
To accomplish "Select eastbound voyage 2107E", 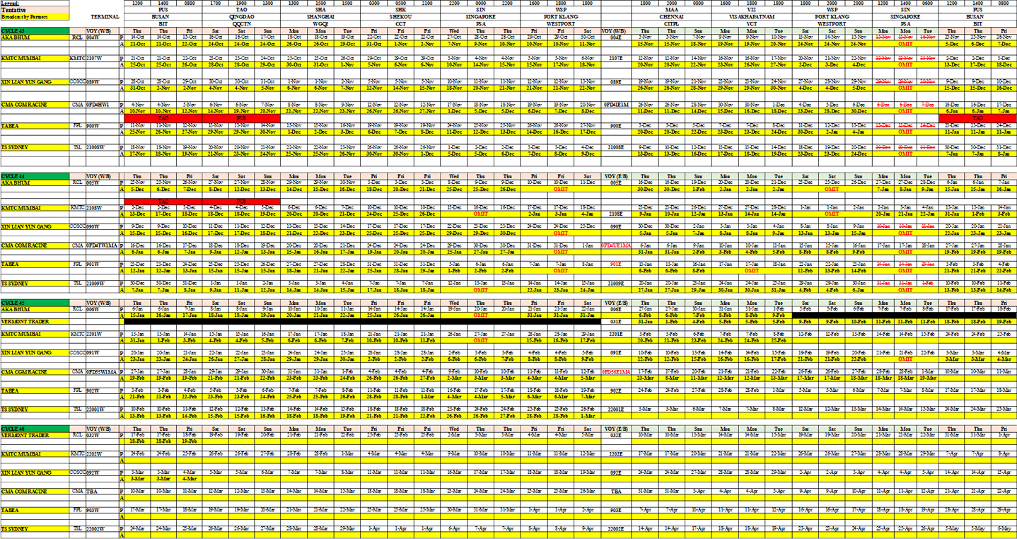I will pos(616,58).
